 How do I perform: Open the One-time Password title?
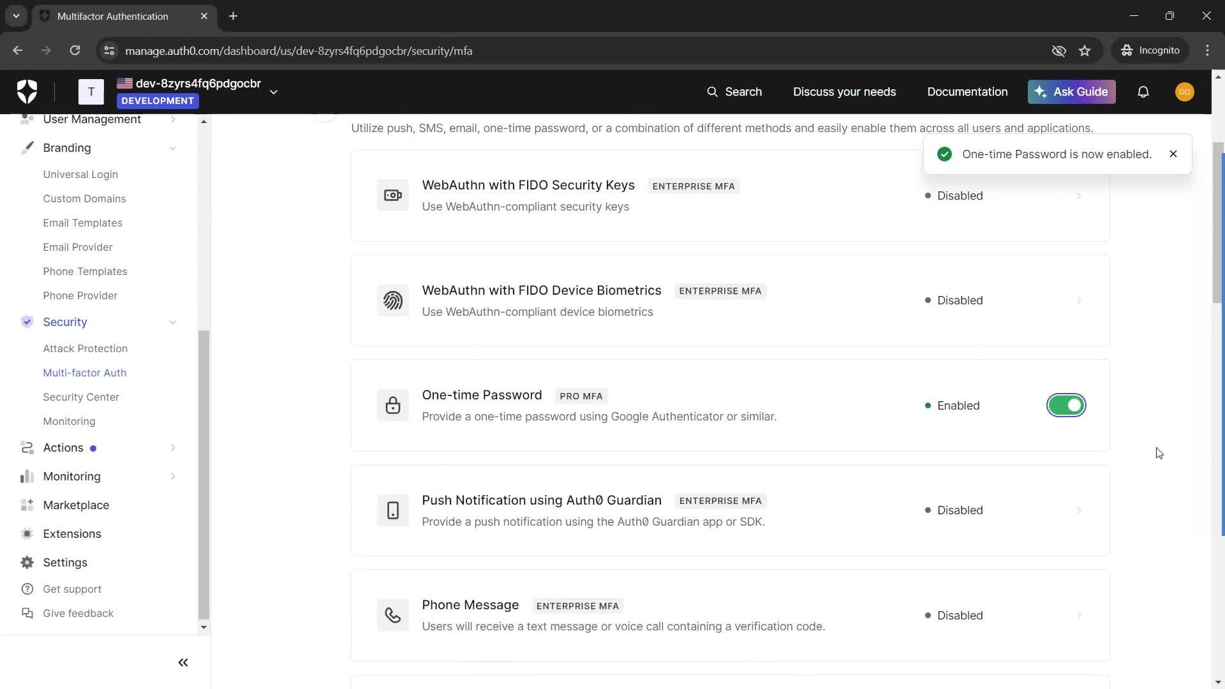[482, 395]
